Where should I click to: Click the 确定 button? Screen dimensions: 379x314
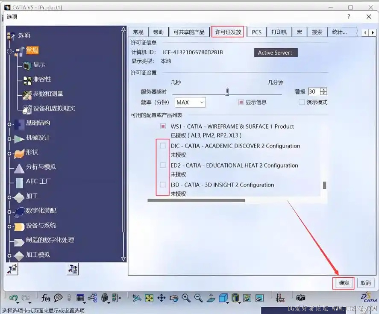pyautogui.click(x=344, y=283)
